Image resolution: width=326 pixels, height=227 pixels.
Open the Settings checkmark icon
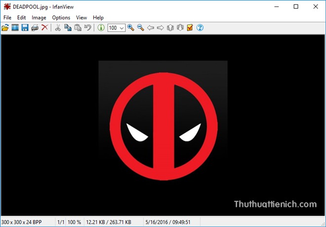[x=190, y=28]
